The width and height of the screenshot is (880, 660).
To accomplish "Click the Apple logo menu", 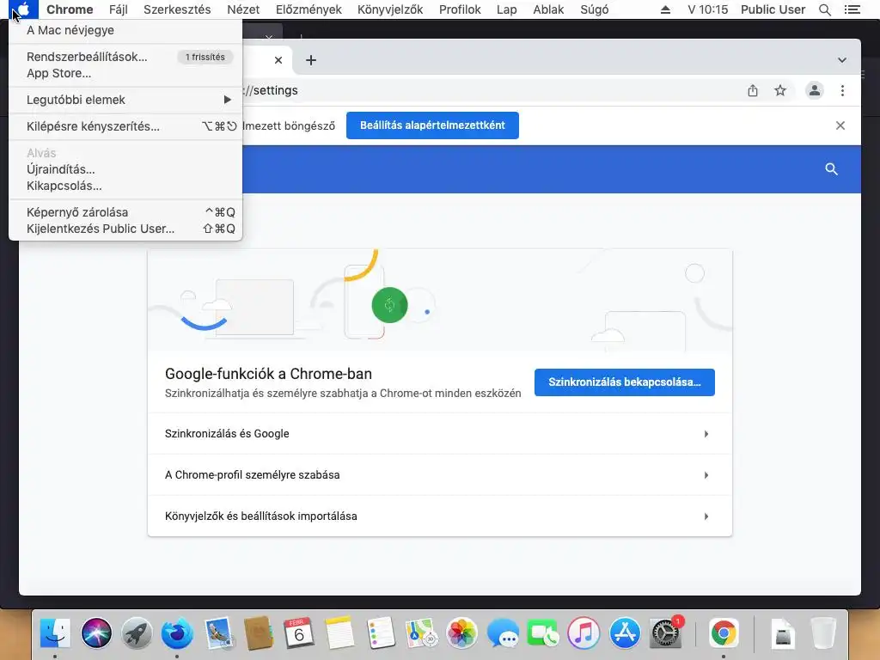I will pos(23,9).
